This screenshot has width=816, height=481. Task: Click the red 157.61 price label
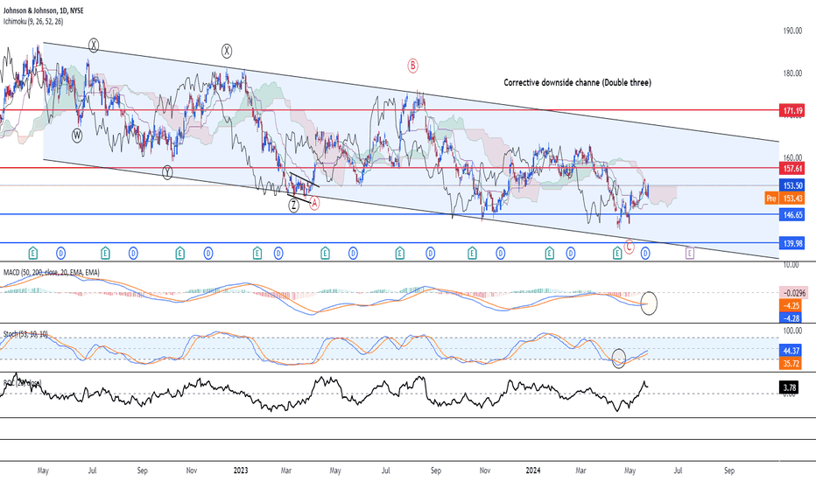pyautogui.click(x=791, y=168)
